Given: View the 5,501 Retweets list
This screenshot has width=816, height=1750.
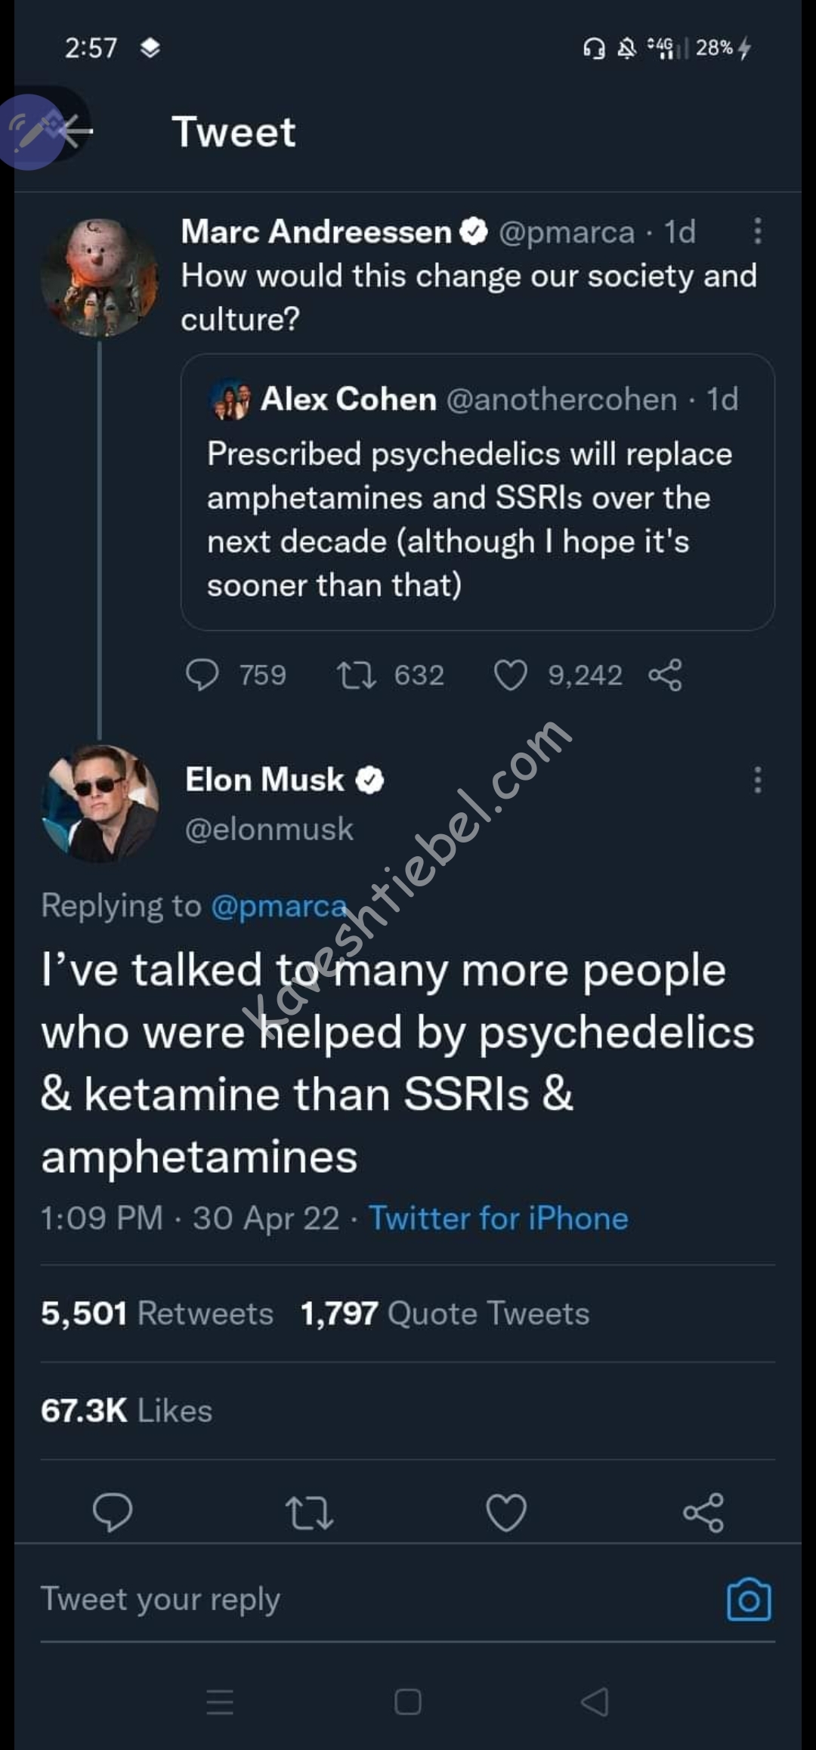Looking at the screenshot, I should (157, 1313).
